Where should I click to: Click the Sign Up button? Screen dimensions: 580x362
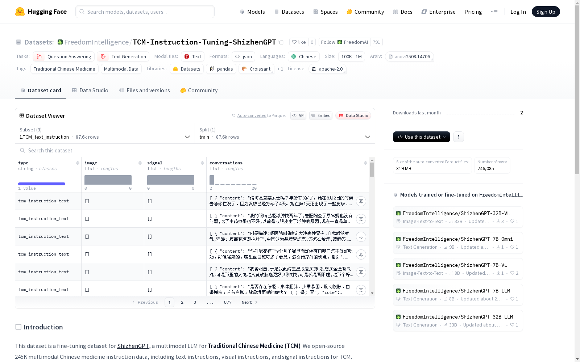click(546, 12)
